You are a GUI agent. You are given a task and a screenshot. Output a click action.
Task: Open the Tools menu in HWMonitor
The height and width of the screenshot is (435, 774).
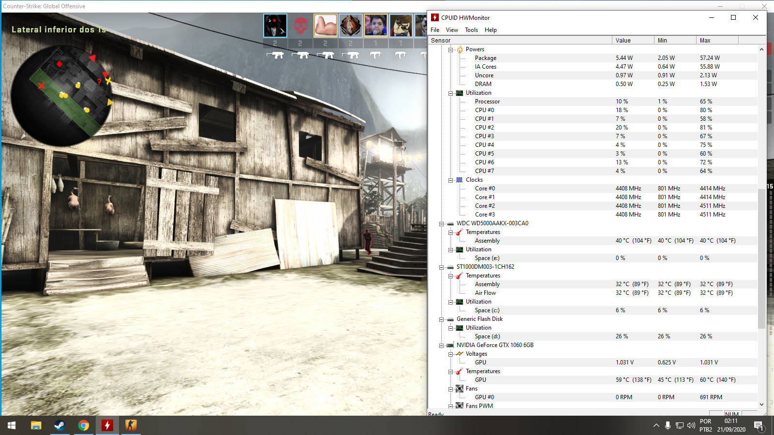[471, 30]
